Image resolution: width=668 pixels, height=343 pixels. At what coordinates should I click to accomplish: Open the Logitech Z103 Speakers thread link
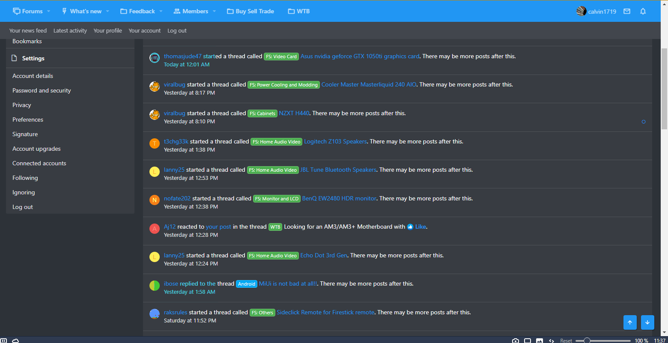(335, 141)
